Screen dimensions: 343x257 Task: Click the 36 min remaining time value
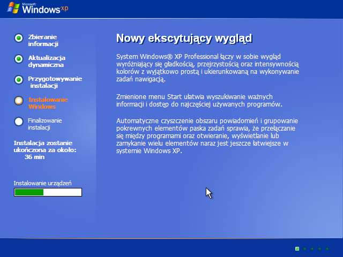(34, 157)
